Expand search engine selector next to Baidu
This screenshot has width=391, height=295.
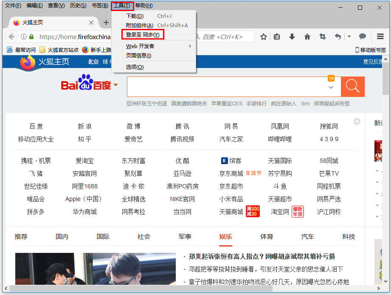[115, 85]
